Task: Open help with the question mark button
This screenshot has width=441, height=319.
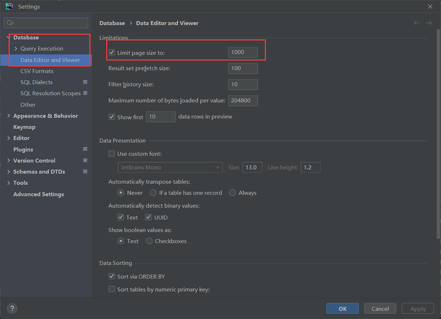Action: tap(12, 308)
